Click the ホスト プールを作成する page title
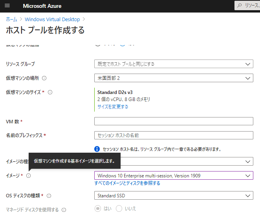This screenshot has height=222, width=260. 45,30
